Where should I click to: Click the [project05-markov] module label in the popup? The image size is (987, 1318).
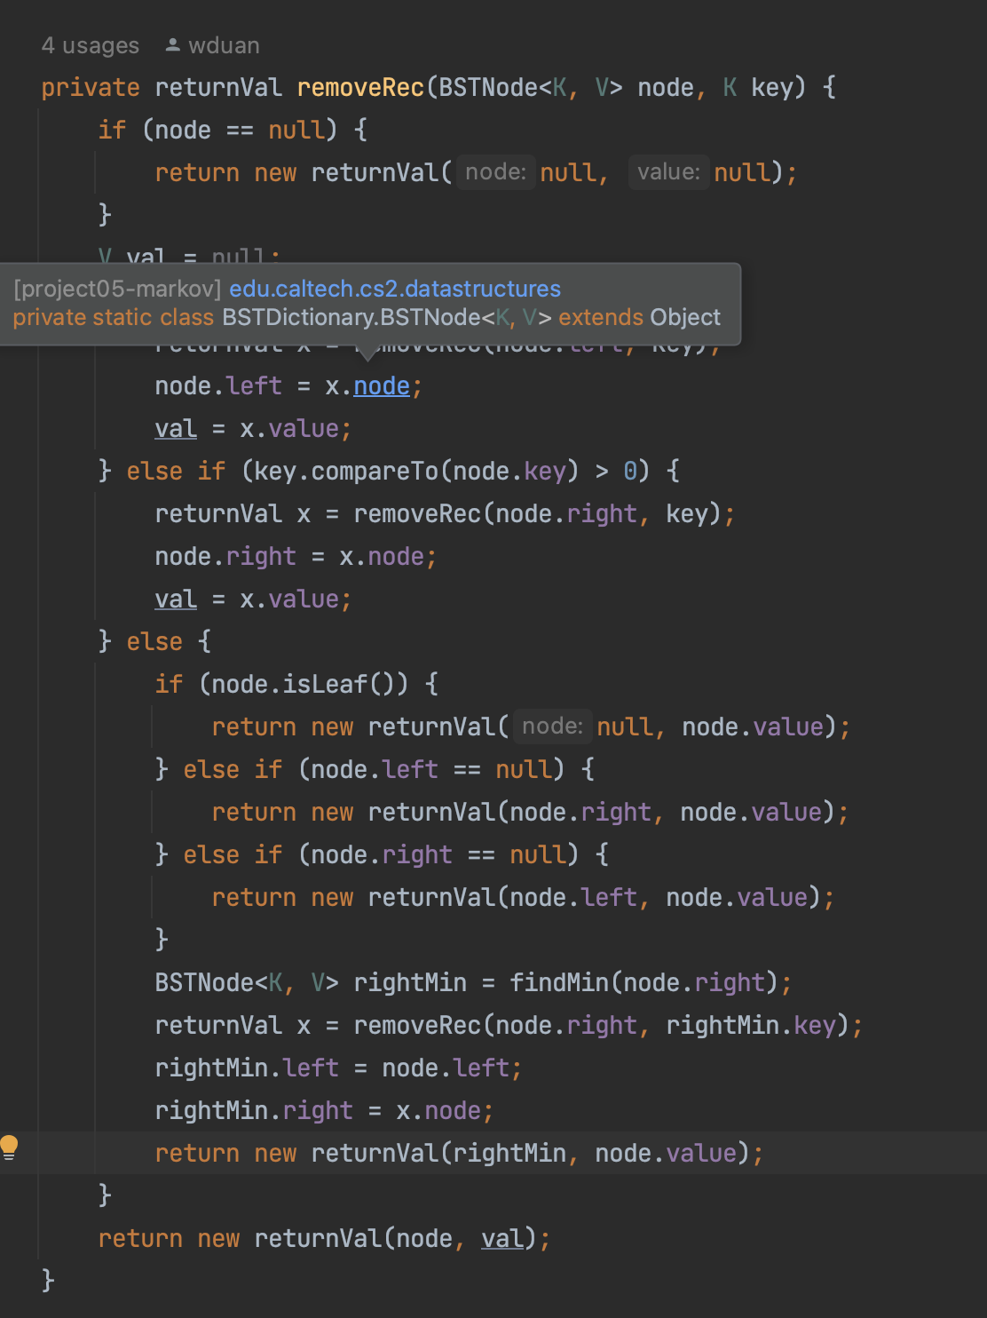117,289
